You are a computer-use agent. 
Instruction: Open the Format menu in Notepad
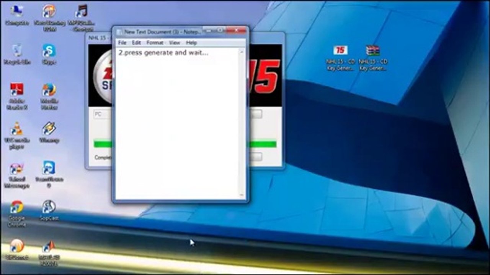tap(155, 43)
